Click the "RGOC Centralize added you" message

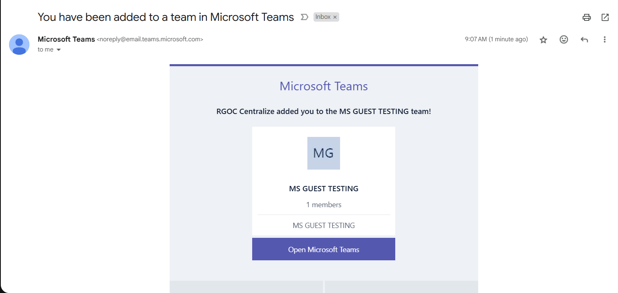coord(324,112)
